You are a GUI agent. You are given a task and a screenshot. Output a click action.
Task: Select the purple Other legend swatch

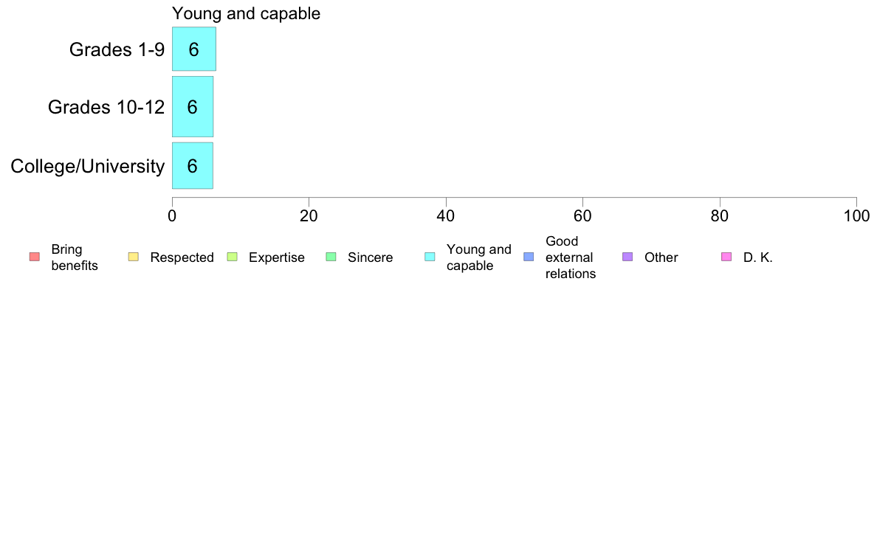click(x=627, y=257)
